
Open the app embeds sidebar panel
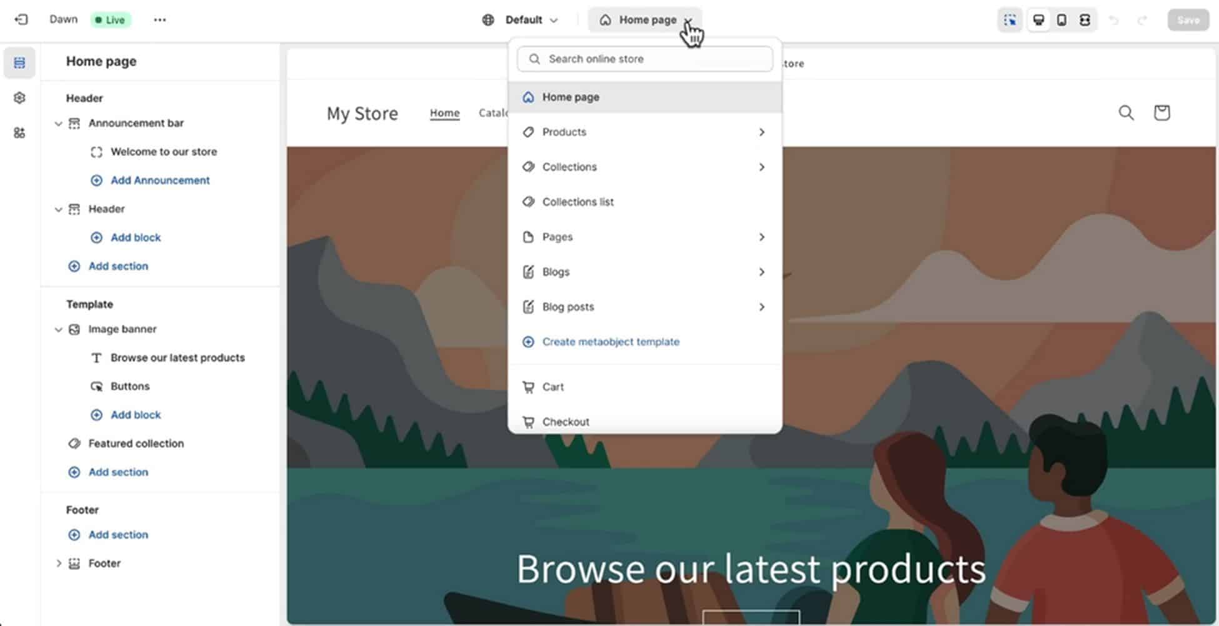19,132
